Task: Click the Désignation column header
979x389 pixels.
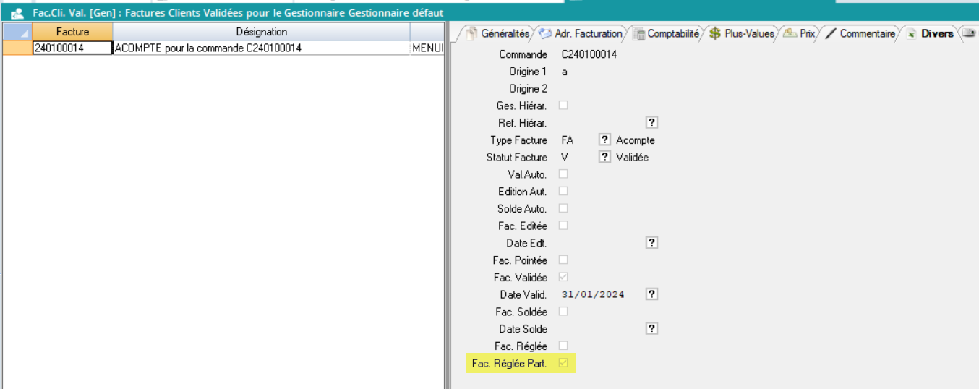Action: pos(261,32)
